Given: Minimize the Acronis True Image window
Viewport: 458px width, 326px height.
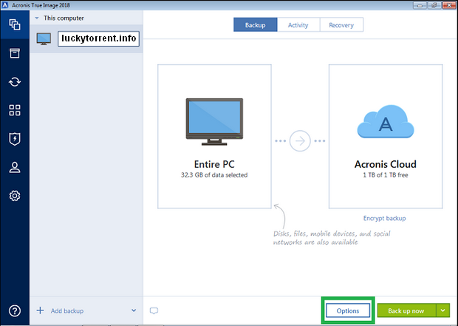Looking at the screenshot, I should coord(420,5).
